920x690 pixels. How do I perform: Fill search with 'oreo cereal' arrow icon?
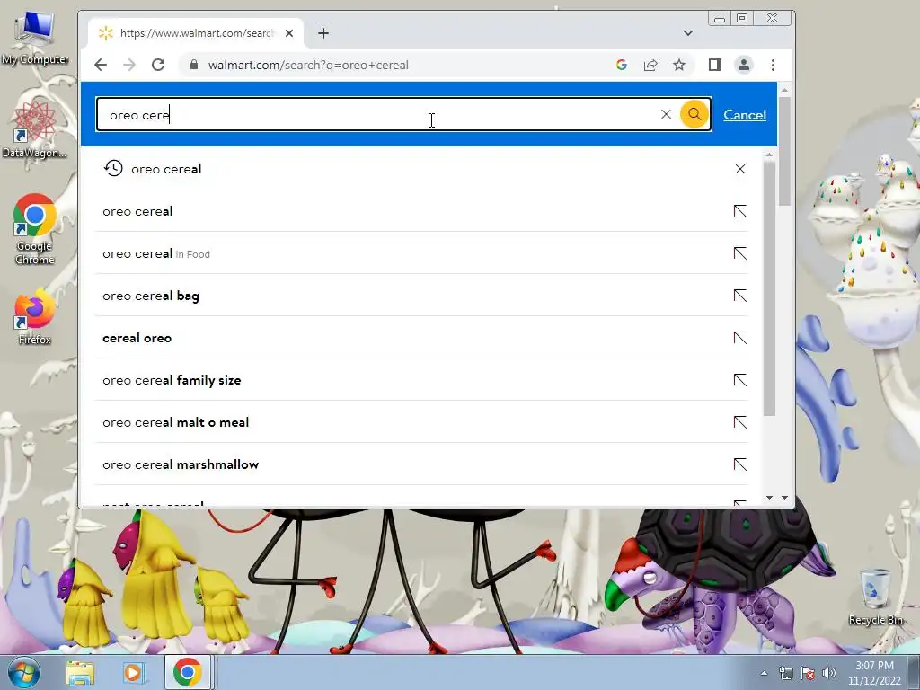[740, 211]
